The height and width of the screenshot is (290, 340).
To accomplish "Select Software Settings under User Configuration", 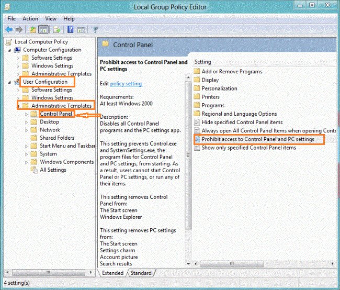I will tap(52, 90).
